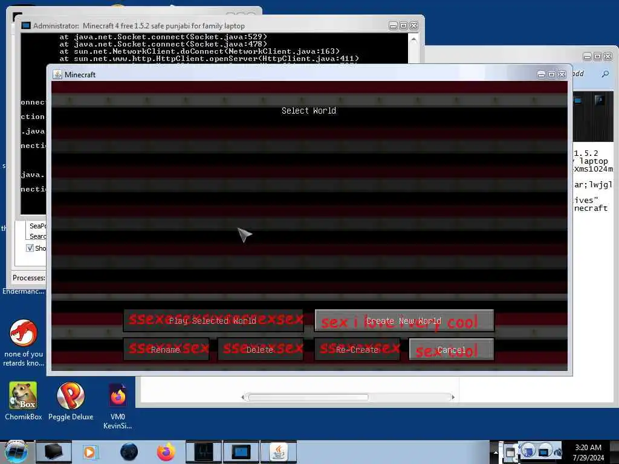The width and height of the screenshot is (619, 464).
Task: Minimize the Minecraft window
Action: point(541,74)
